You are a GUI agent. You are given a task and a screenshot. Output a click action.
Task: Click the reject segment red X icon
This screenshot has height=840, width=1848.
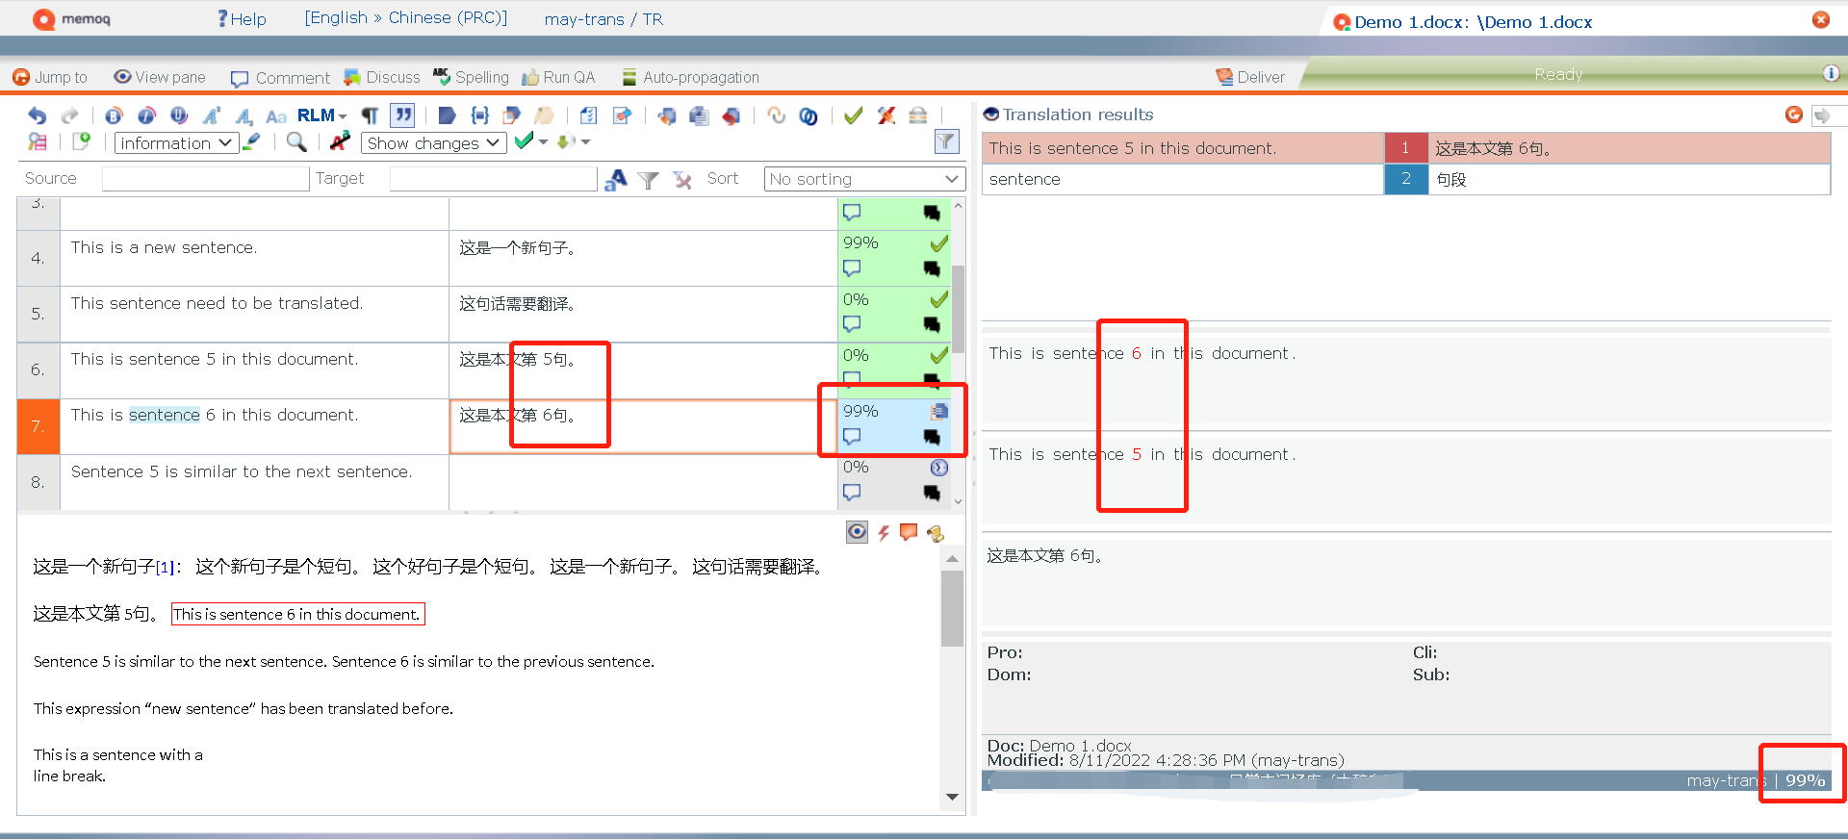886,115
